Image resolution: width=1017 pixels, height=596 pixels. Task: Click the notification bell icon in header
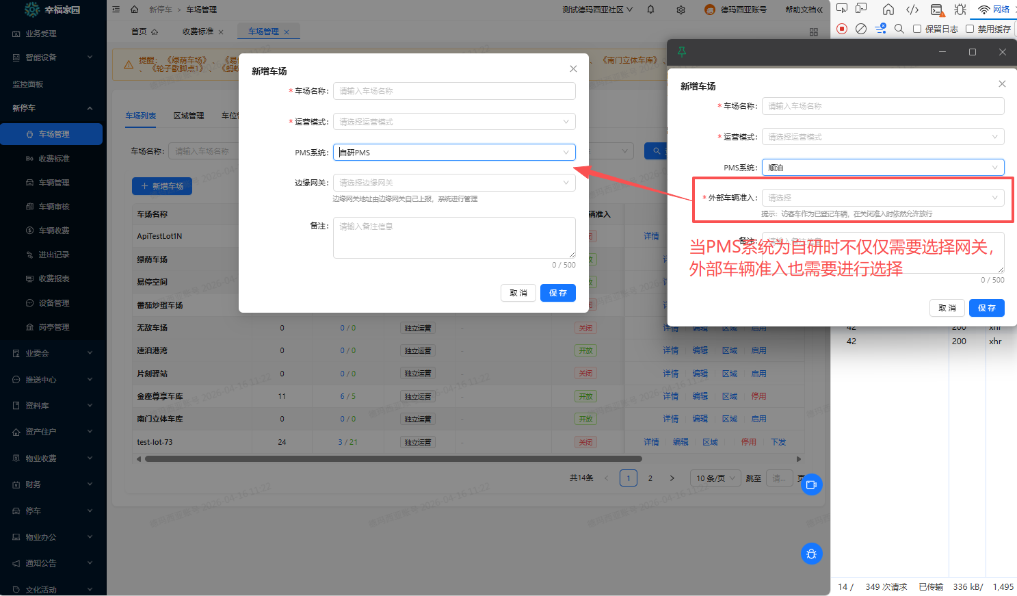tap(650, 10)
